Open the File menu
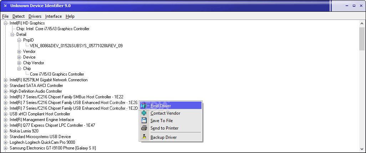Image resolution: width=366 pixels, height=153 pixels. [5, 16]
